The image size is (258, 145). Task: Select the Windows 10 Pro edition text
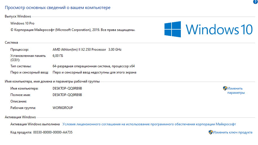(x=22, y=23)
